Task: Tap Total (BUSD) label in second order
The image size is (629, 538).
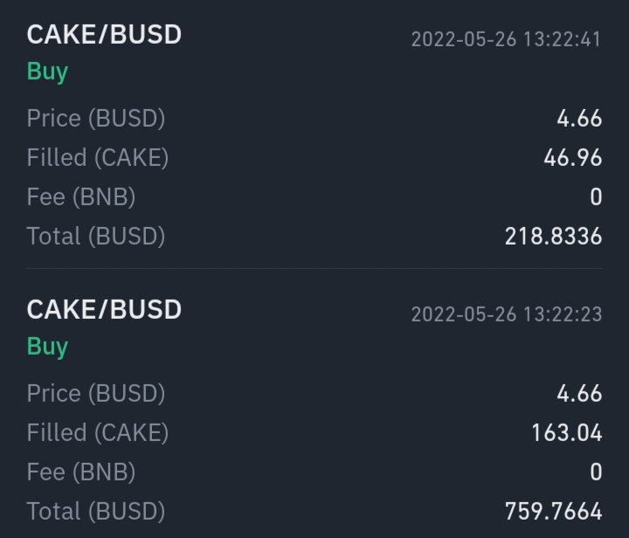Action: pos(96,512)
